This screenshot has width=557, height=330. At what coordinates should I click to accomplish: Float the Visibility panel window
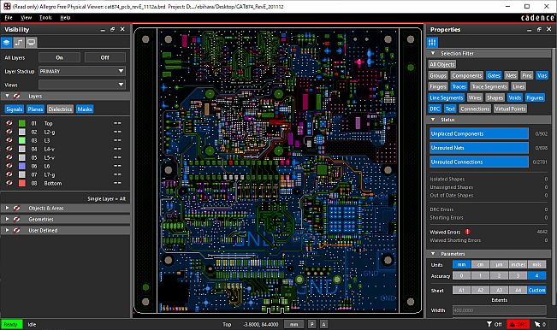click(x=113, y=29)
